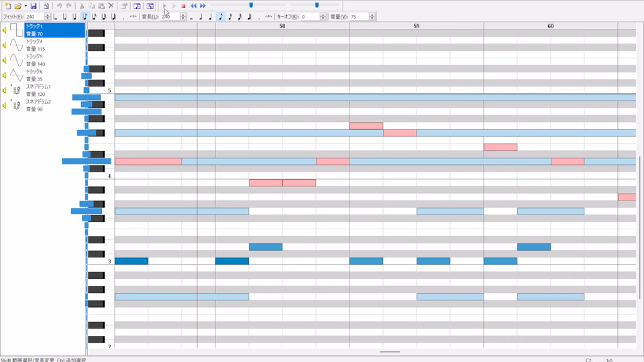This screenshot has height=362, width=644.
Task: Toggle the triplet option for fit
Action: click(133, 16)
